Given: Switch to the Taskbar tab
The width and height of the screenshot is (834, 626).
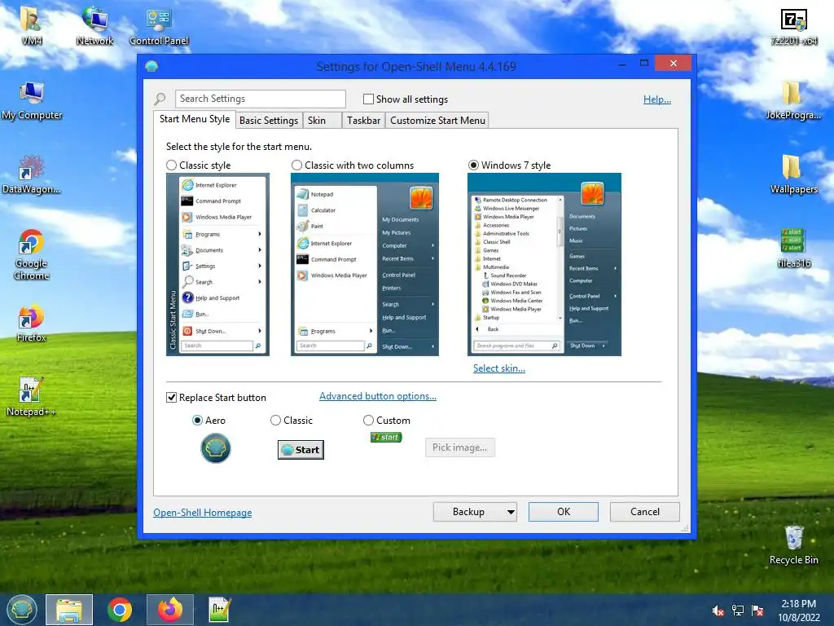Looking at the screenshot, I should point(364,121).
